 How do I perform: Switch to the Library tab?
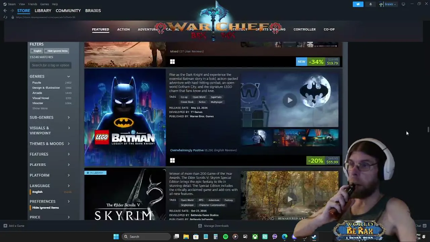click(43, 11)
